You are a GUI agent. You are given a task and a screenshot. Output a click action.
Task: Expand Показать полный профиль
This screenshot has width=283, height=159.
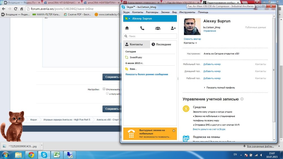point(219,88)
